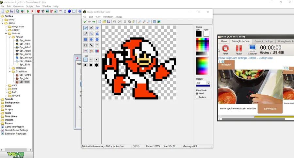294x158 pixels.
Task: Click the Pausar button in oCam
Action: 239,50
